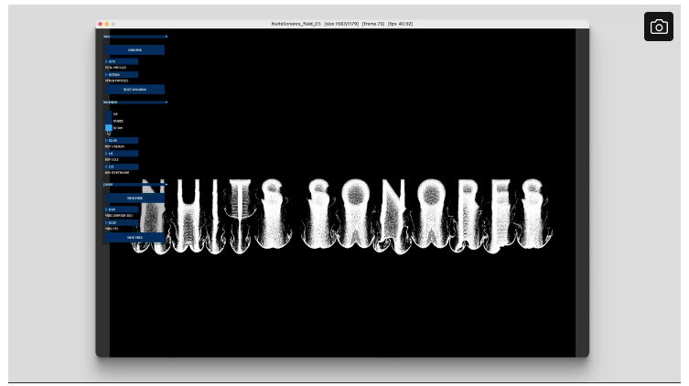Collapse the topmost control panel section header
Viewport: 689px width, 386px height.
[135, 37]
